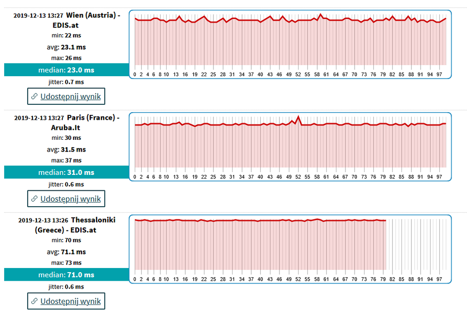Image resolution: width=467 pixels, height=311 pixels.
Task: Click the Wien timestamp 2019-12-13 13:27
Action: pyautogui.click(x=38, y=15)
